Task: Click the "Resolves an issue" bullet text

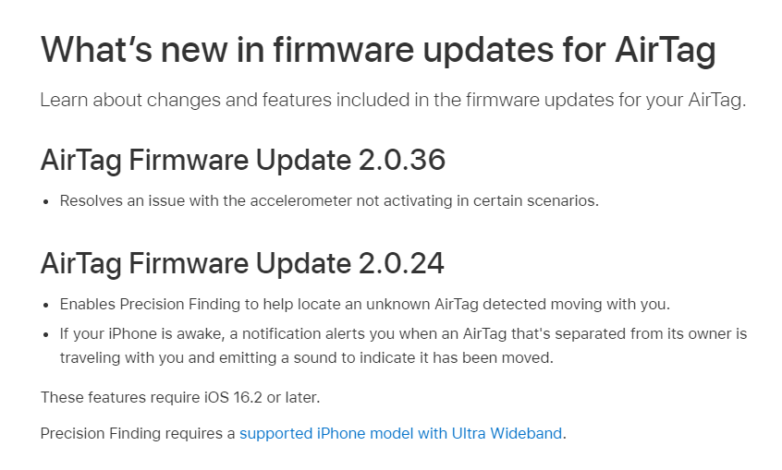Action: click(329, 200)
